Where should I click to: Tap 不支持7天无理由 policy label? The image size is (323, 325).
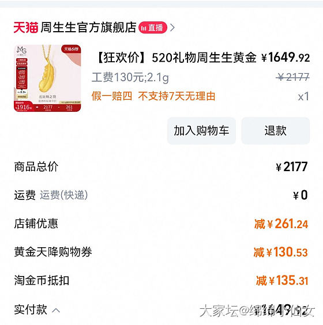point(176,96)
